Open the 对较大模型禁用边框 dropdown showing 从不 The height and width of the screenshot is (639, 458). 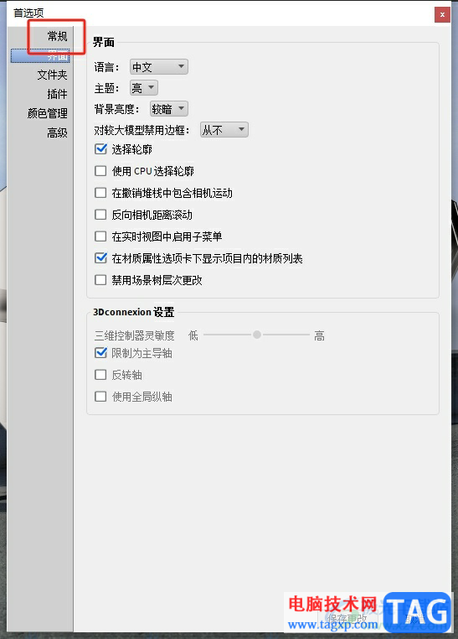[224, 130]
